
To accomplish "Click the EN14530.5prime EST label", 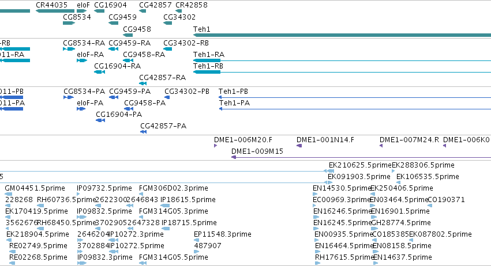I will click(x=342, y=188).
